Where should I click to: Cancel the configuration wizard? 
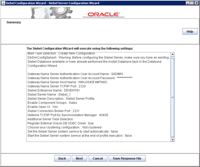98,158
